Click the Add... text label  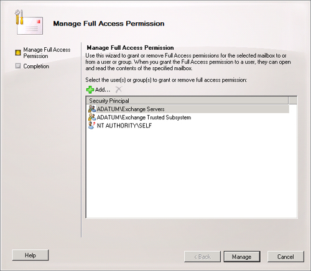pyautogui.click(x=103, y=90)
